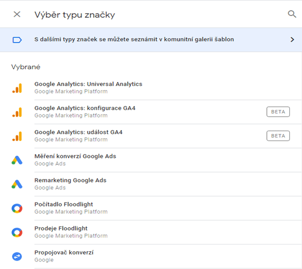Click konfigurace GA4 analytics icon

[x=17, y=112]
